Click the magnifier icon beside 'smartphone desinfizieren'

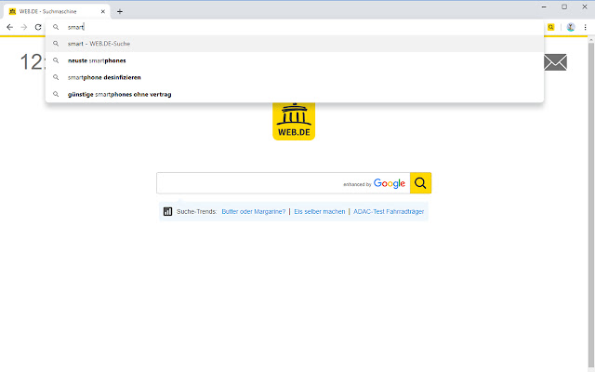tap(56, 77)
